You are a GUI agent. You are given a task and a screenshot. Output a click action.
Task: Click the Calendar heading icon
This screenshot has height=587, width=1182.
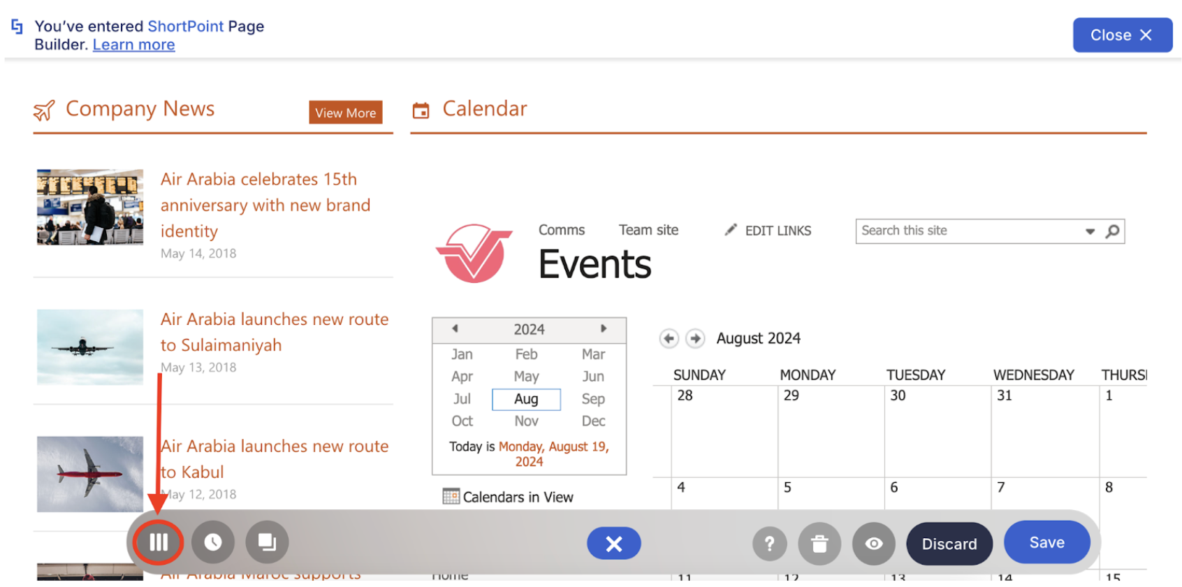tap(421, 110)
